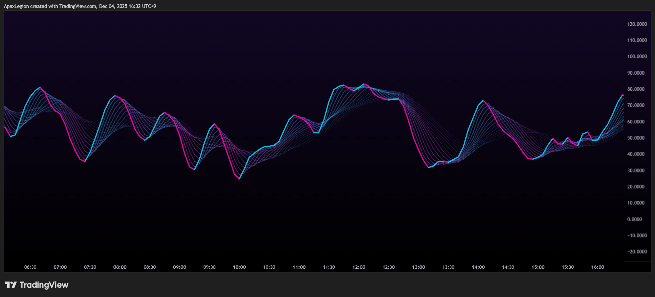This screenshot has height=297, width=655.
Task: Select the 11:00 time axis label
Action: click(x=299, y=267)
